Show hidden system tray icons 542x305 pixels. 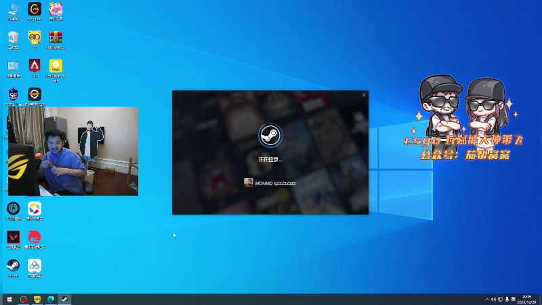pyautogui.click(x=486, y=300)
